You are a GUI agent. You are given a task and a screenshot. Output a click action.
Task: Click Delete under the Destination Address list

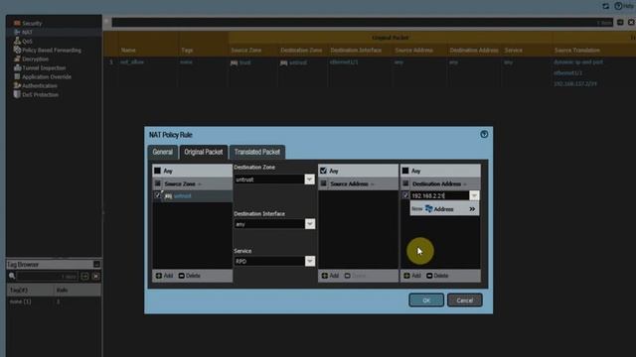tap(437, 276)
